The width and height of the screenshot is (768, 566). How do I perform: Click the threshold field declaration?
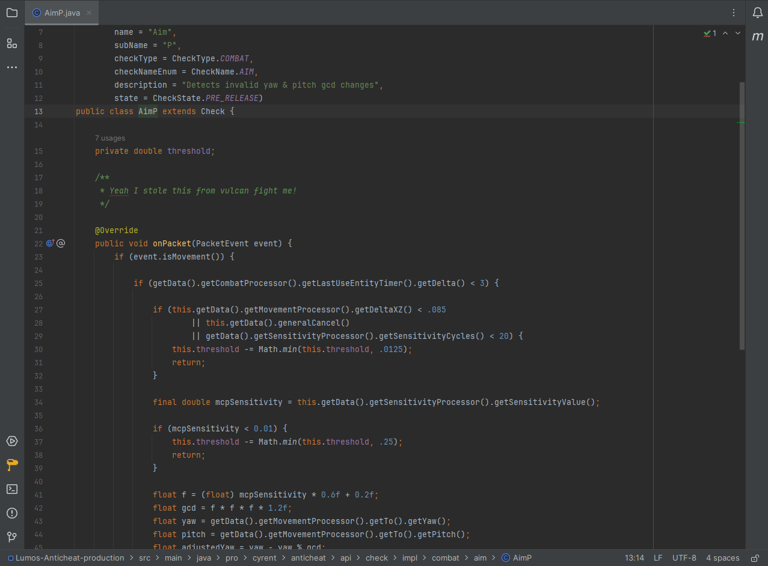pos(189,151)
